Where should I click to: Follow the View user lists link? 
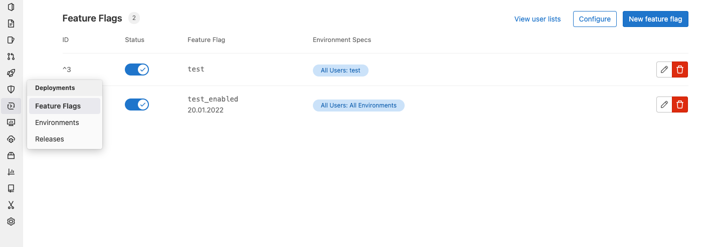[538, 19]
